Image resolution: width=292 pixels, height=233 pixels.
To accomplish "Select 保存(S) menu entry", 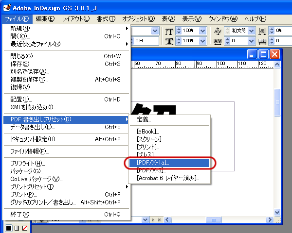I will [66, 64].
